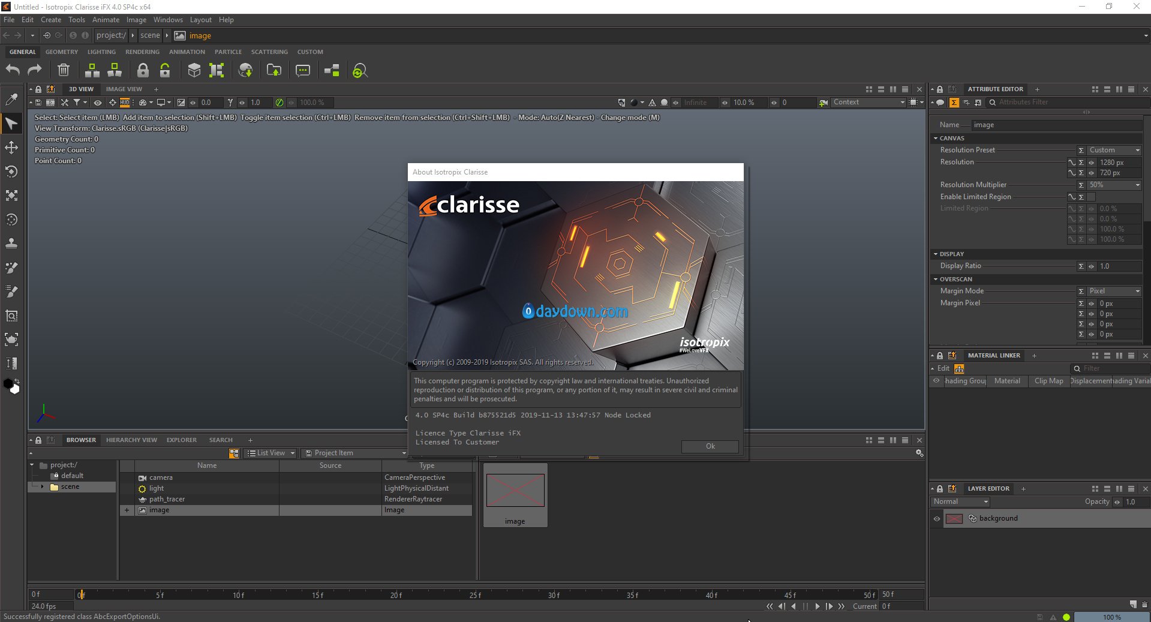Viewport: 1151px width, 622px height.
Task: Select the path_tracer row in browser
Action: tap(297, 500)
